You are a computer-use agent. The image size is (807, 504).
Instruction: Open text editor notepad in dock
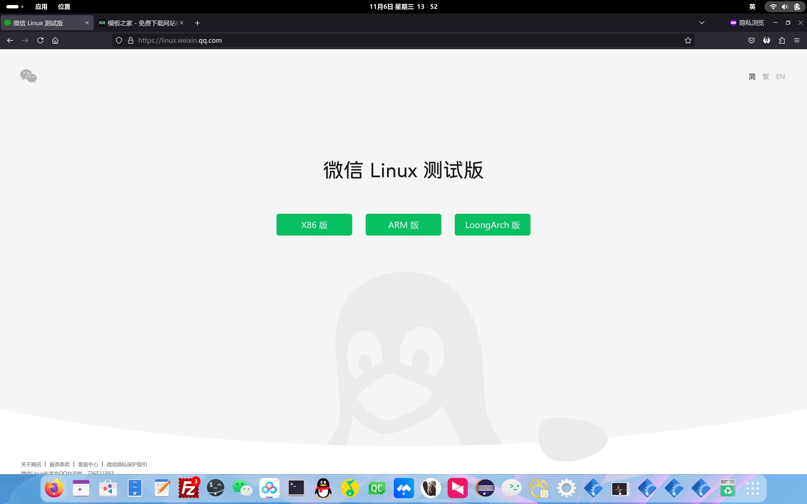pos(162,488)
